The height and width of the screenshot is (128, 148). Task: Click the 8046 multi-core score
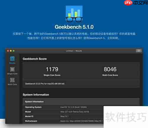110,69
